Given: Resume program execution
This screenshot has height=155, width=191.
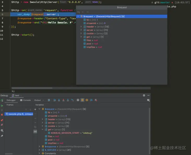Looking at the screenshot, I should pos(2,106).
